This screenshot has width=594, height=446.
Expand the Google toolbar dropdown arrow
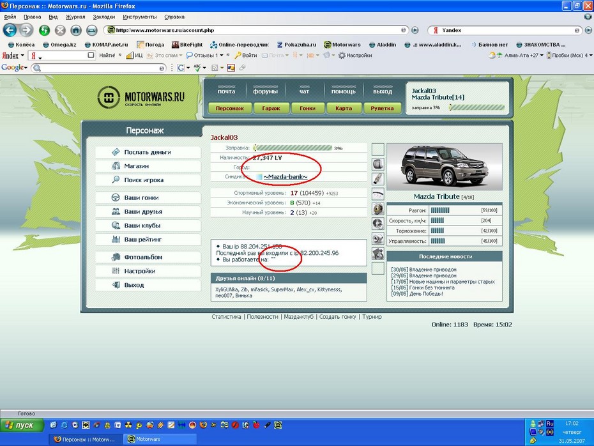[26, 68]
